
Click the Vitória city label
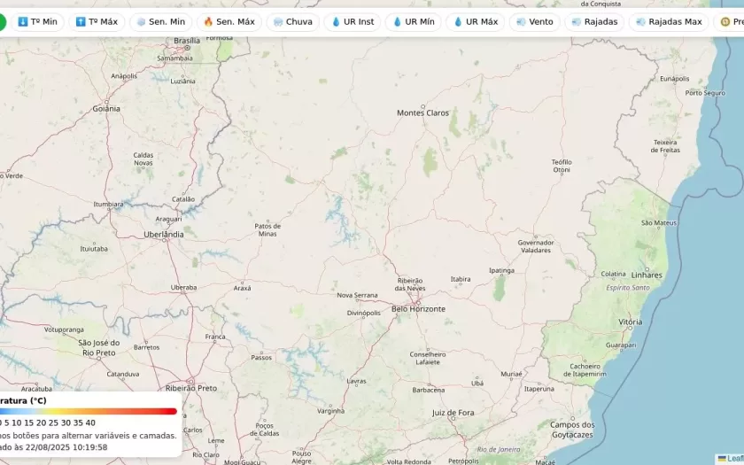pyautogui.click(x=630, y=322)
